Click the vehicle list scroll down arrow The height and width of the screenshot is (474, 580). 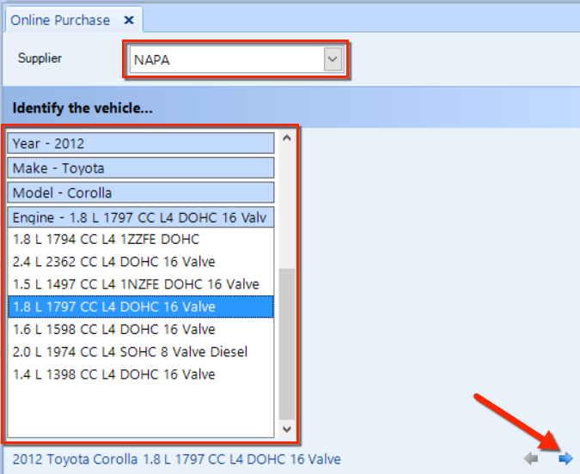pos(287,429)
